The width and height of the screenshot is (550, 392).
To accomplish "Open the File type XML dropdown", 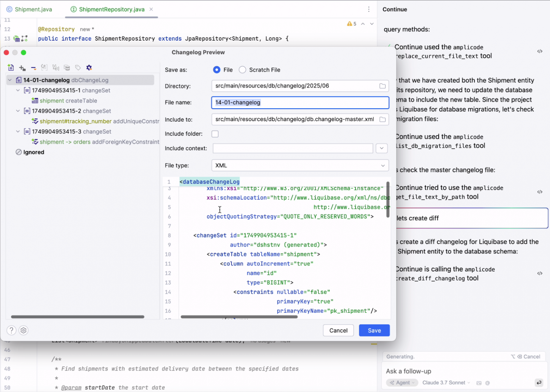I will coord(383,165).
